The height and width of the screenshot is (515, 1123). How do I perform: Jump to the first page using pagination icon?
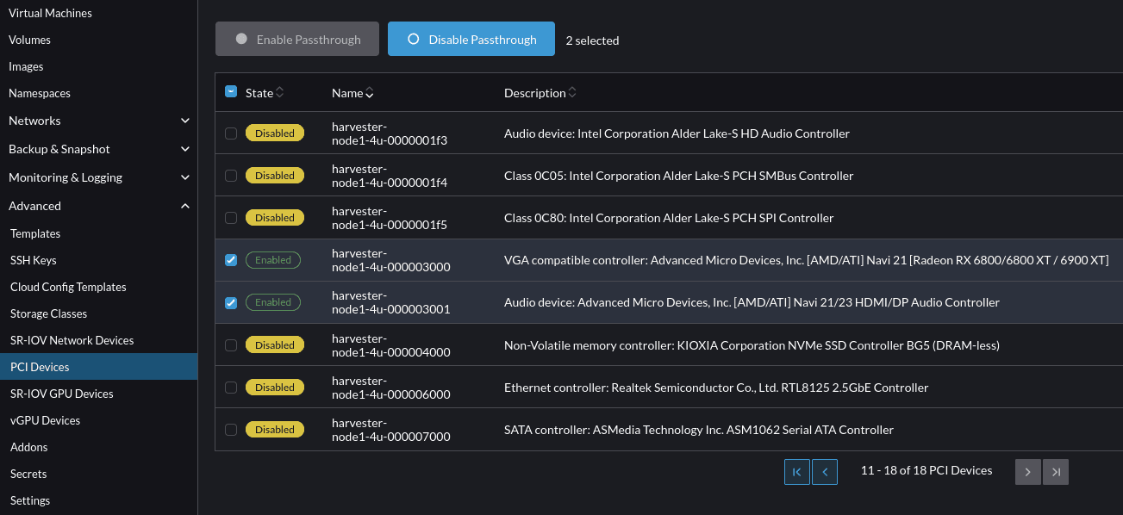[797, 472]
